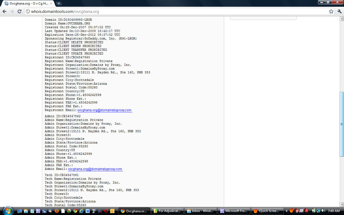The height and width of the screenshot is (215, 344).
Task: Click the taskbar clock showing 7:49 AM
Action: 334,211
